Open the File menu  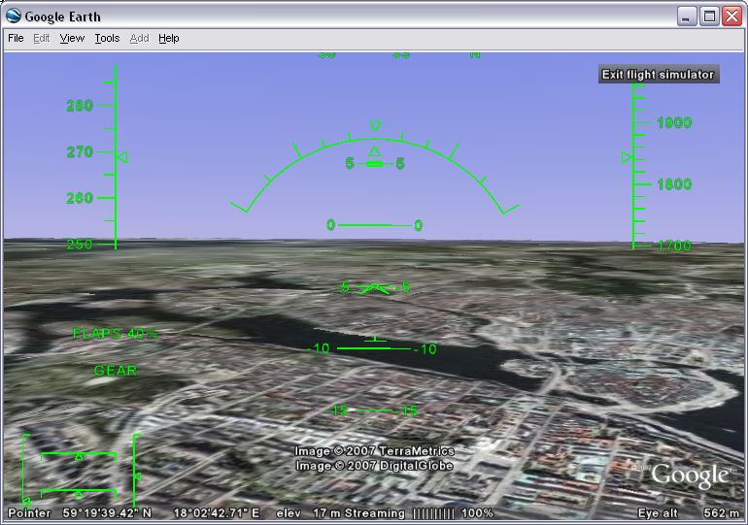pyautogui.click(x=16, y=38)
